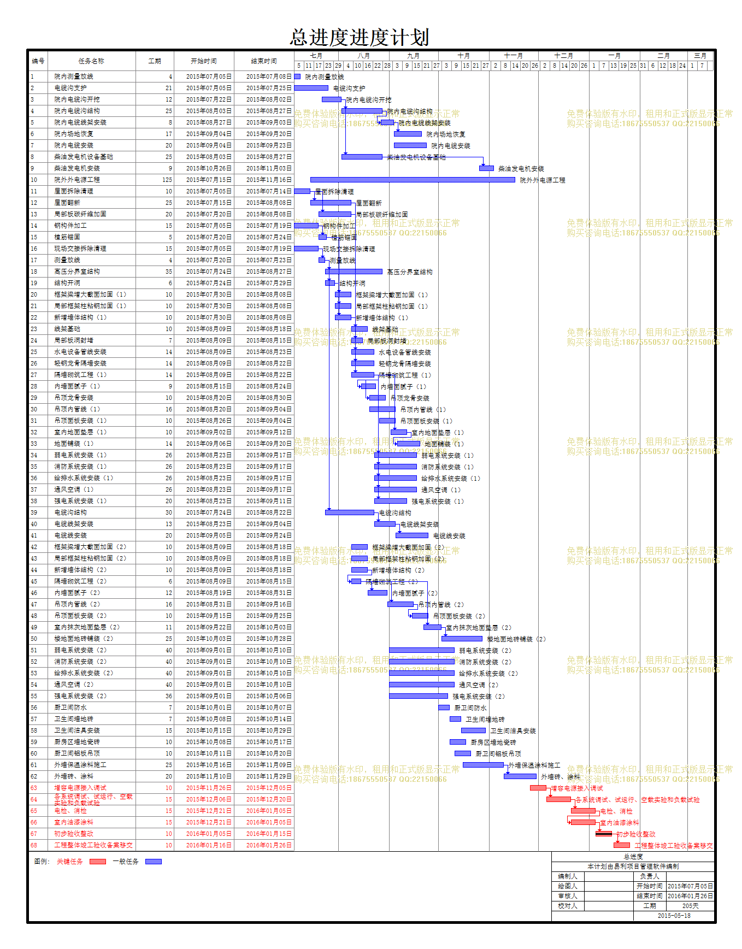Select the blue Gantt bar for 楼地面地砖铺装（2）
The height and width of the screenshot is (949, 742).
click(462, 639)
